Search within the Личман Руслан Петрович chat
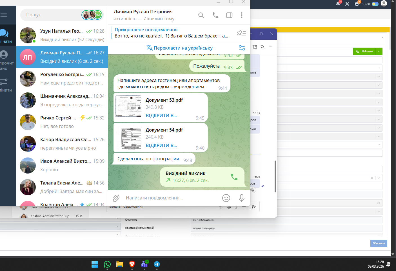The image size is (396, 271). click(201, 15)
